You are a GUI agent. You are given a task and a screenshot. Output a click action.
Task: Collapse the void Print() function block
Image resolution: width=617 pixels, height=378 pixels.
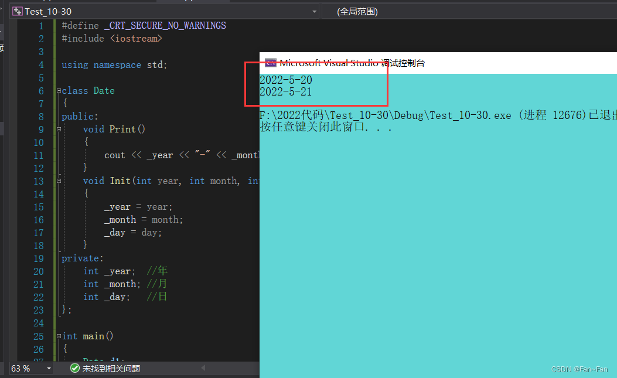[x=59, y=129]
